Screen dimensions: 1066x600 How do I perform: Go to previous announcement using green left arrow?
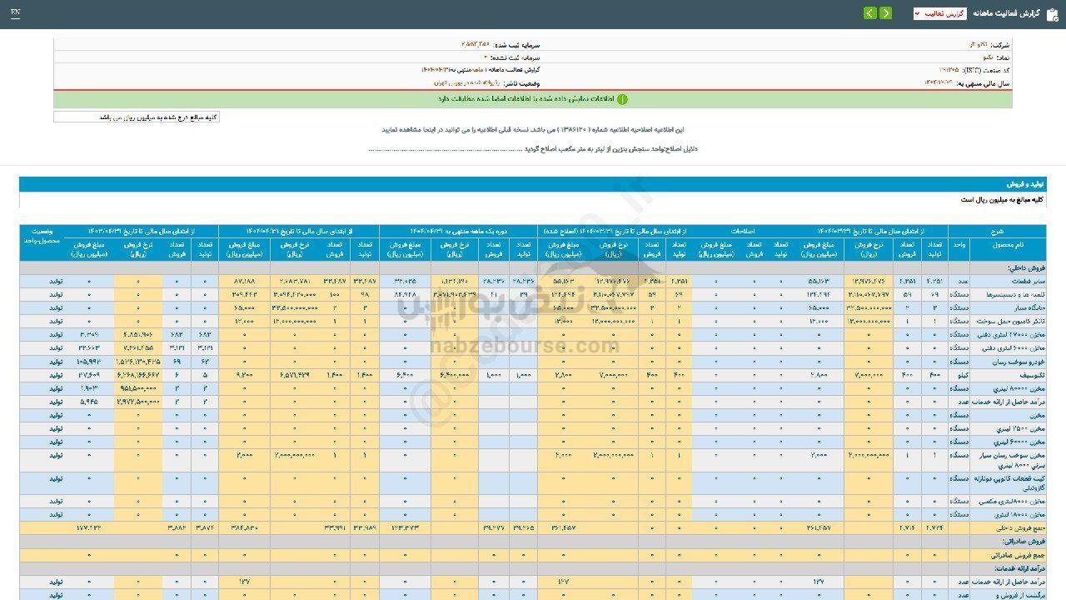point(870,13)
